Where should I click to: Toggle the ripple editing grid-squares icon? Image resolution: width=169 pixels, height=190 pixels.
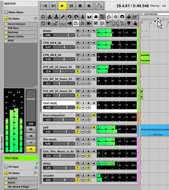point(102,17)
